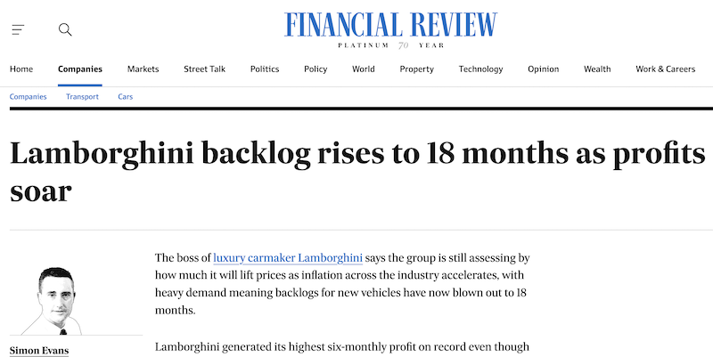Screen dimensions: 713x357
Task: Open the Policy section
Action: 316,69
